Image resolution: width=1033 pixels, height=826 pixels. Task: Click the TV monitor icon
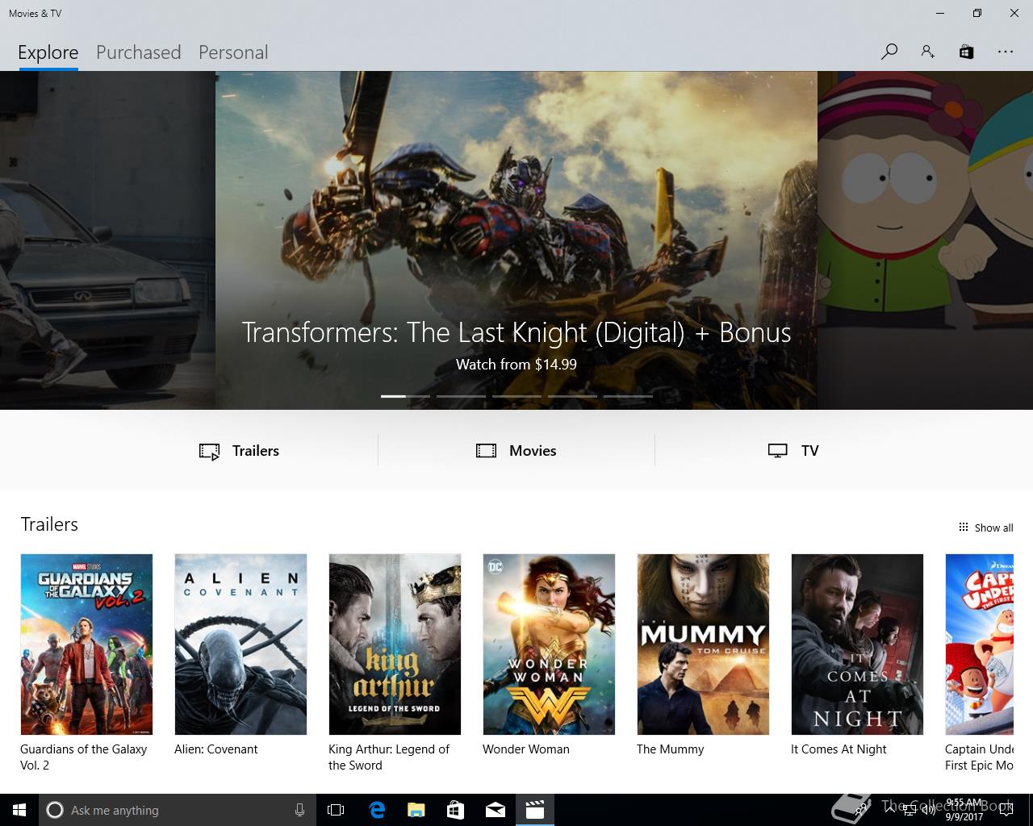click(777, 451)
